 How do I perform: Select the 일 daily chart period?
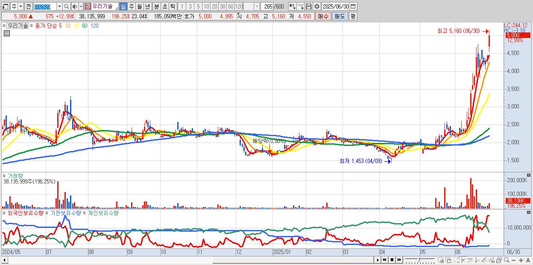(123, 6)
